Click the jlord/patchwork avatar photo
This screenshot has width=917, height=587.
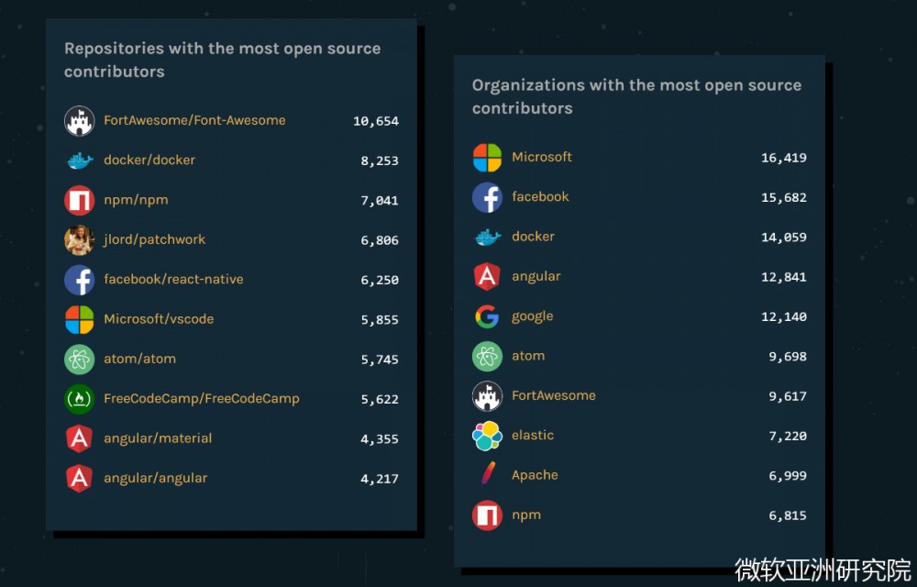(x=80, y=239)
